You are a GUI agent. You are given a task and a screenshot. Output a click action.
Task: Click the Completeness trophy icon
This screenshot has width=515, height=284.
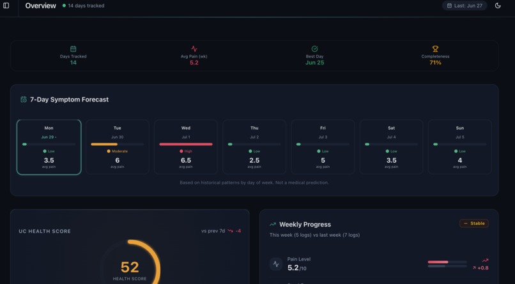point(435,49)
